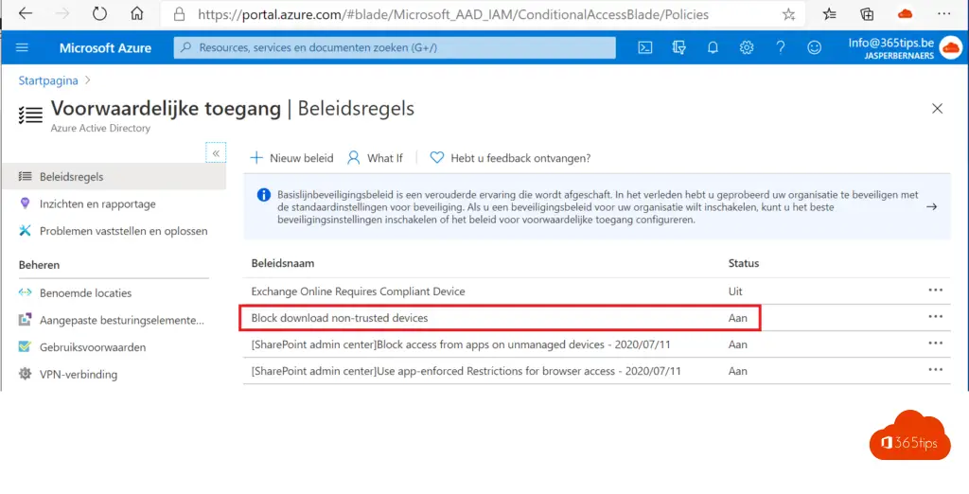Click the Startpagina breadcrumb link
Viewport: 969px width, 494px height.
(x=48, y=80)
